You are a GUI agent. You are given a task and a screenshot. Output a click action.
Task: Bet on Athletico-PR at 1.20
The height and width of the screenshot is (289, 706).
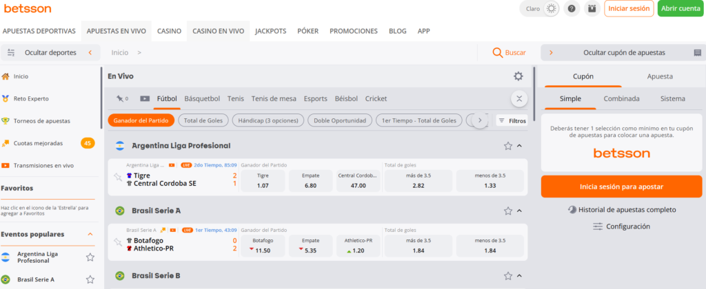[x=359, y=246]
